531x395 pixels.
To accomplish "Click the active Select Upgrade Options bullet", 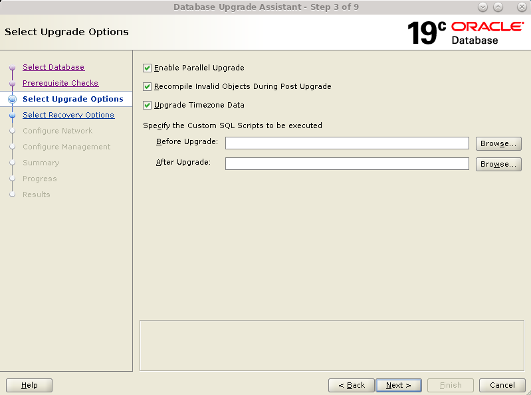I will click(13, 99).
